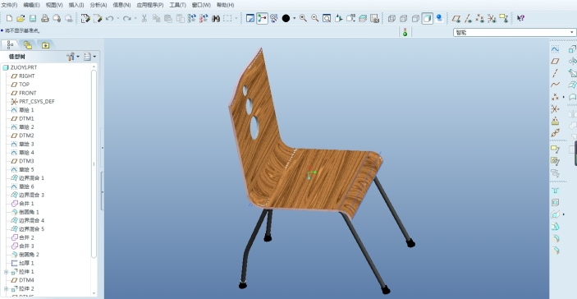Image resolution: width=577 pixels, height=299 pixels.
Task: Toggle datum axes display
Action: coord(468,18)
